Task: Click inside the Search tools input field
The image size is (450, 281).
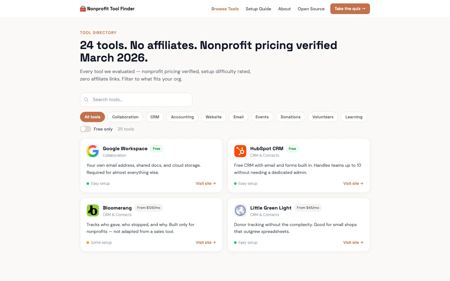Action: point(136,100)
